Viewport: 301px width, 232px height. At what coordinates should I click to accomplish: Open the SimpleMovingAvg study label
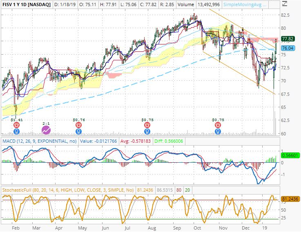click(x=245, y=4)
